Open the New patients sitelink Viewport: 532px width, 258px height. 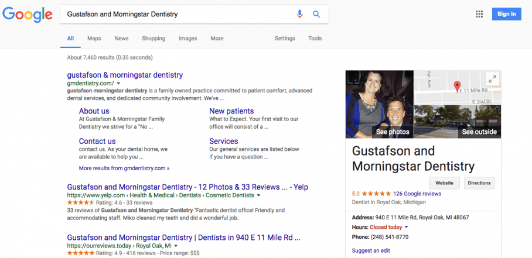pos(231,111)
